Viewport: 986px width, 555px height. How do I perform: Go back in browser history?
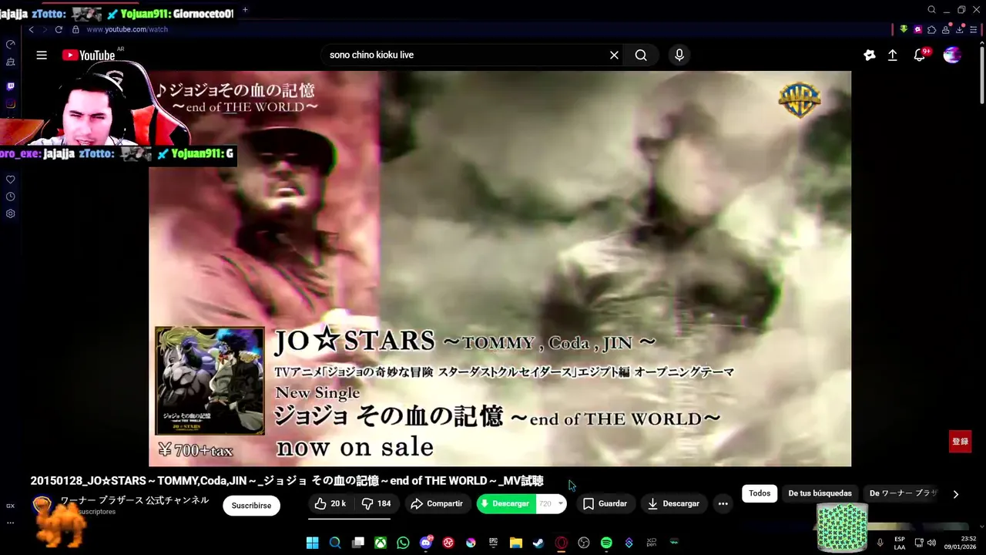(31, 29)
